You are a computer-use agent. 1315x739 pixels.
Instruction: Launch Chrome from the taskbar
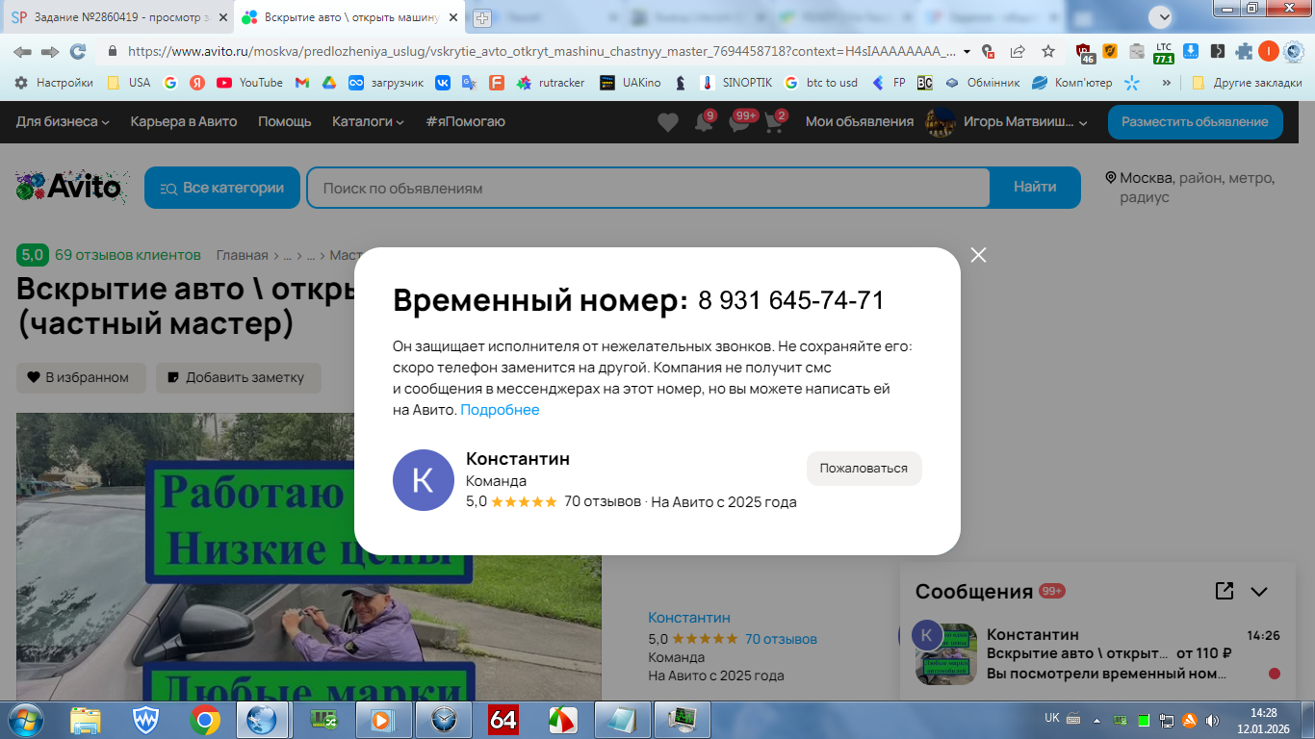(204, 719)
